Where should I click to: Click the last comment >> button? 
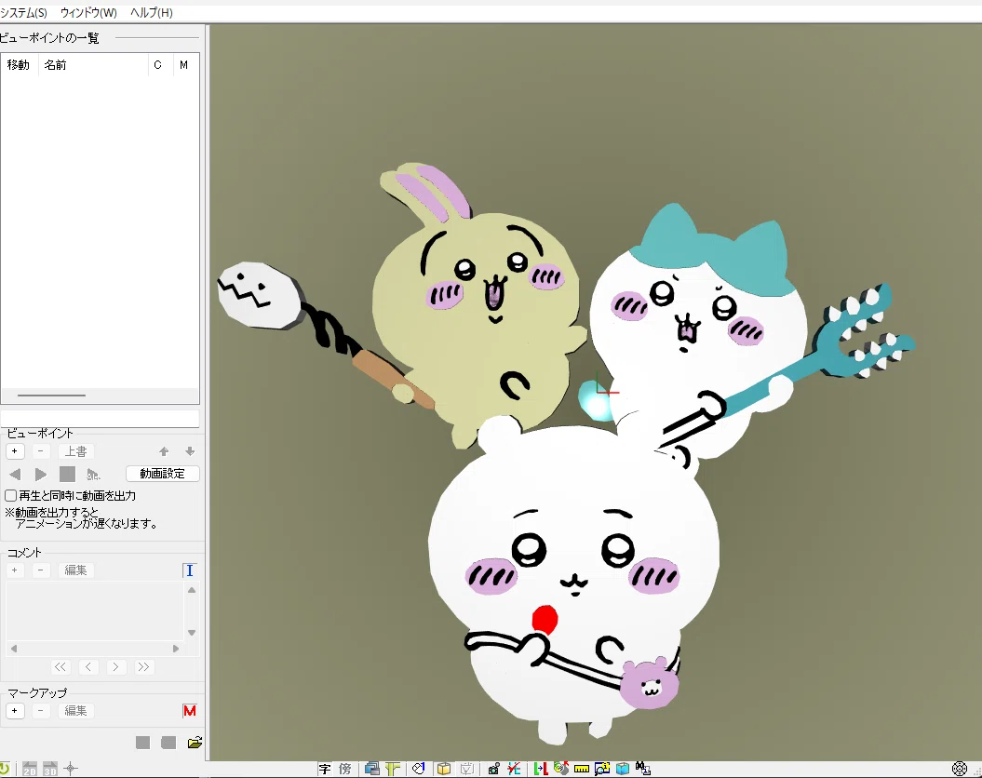coord(143,667)
